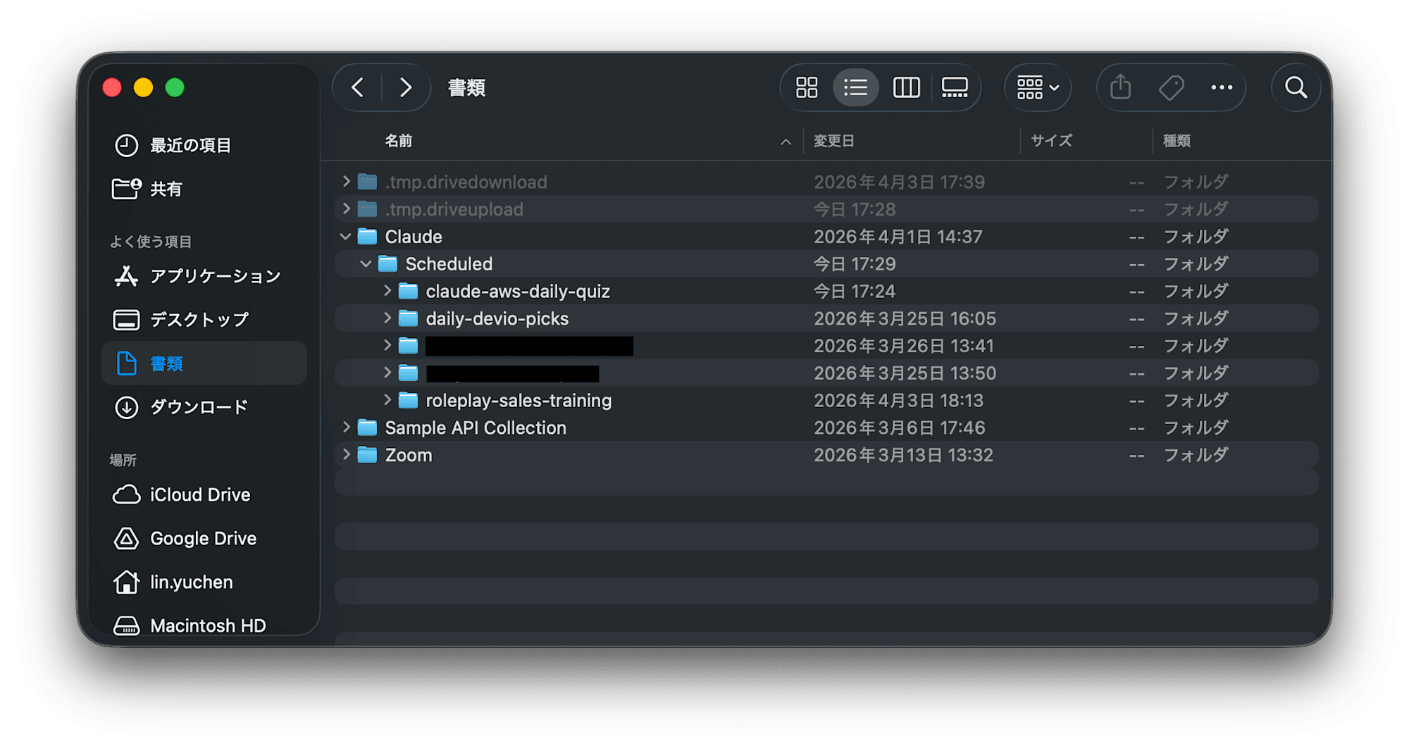Open the Google Drive sidebar item
The width and height of the screenshot is (1409, 748).
click(x=203, y=538)
